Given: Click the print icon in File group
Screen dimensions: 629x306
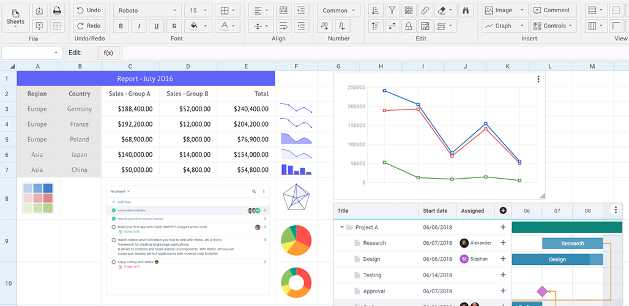Looking at the screenshot, I should 57,10.
